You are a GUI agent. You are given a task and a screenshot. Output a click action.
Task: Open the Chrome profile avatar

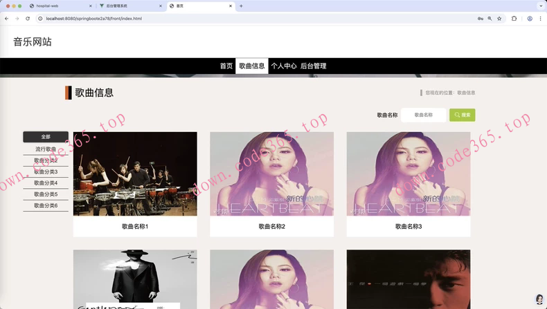click(x=530, y=19)
